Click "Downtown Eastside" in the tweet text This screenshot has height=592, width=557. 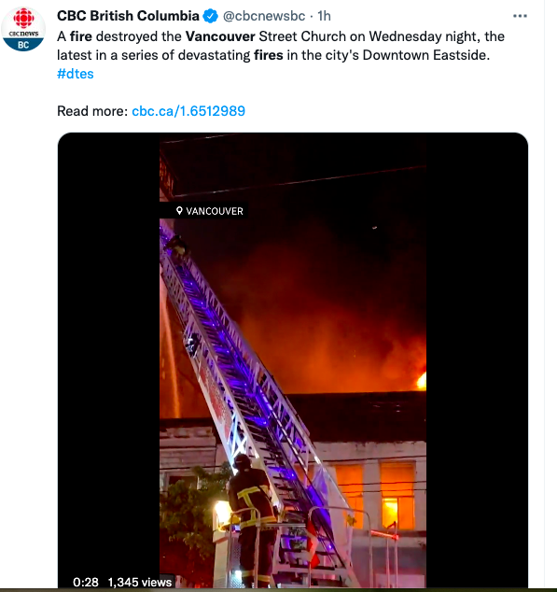point(426,55)
